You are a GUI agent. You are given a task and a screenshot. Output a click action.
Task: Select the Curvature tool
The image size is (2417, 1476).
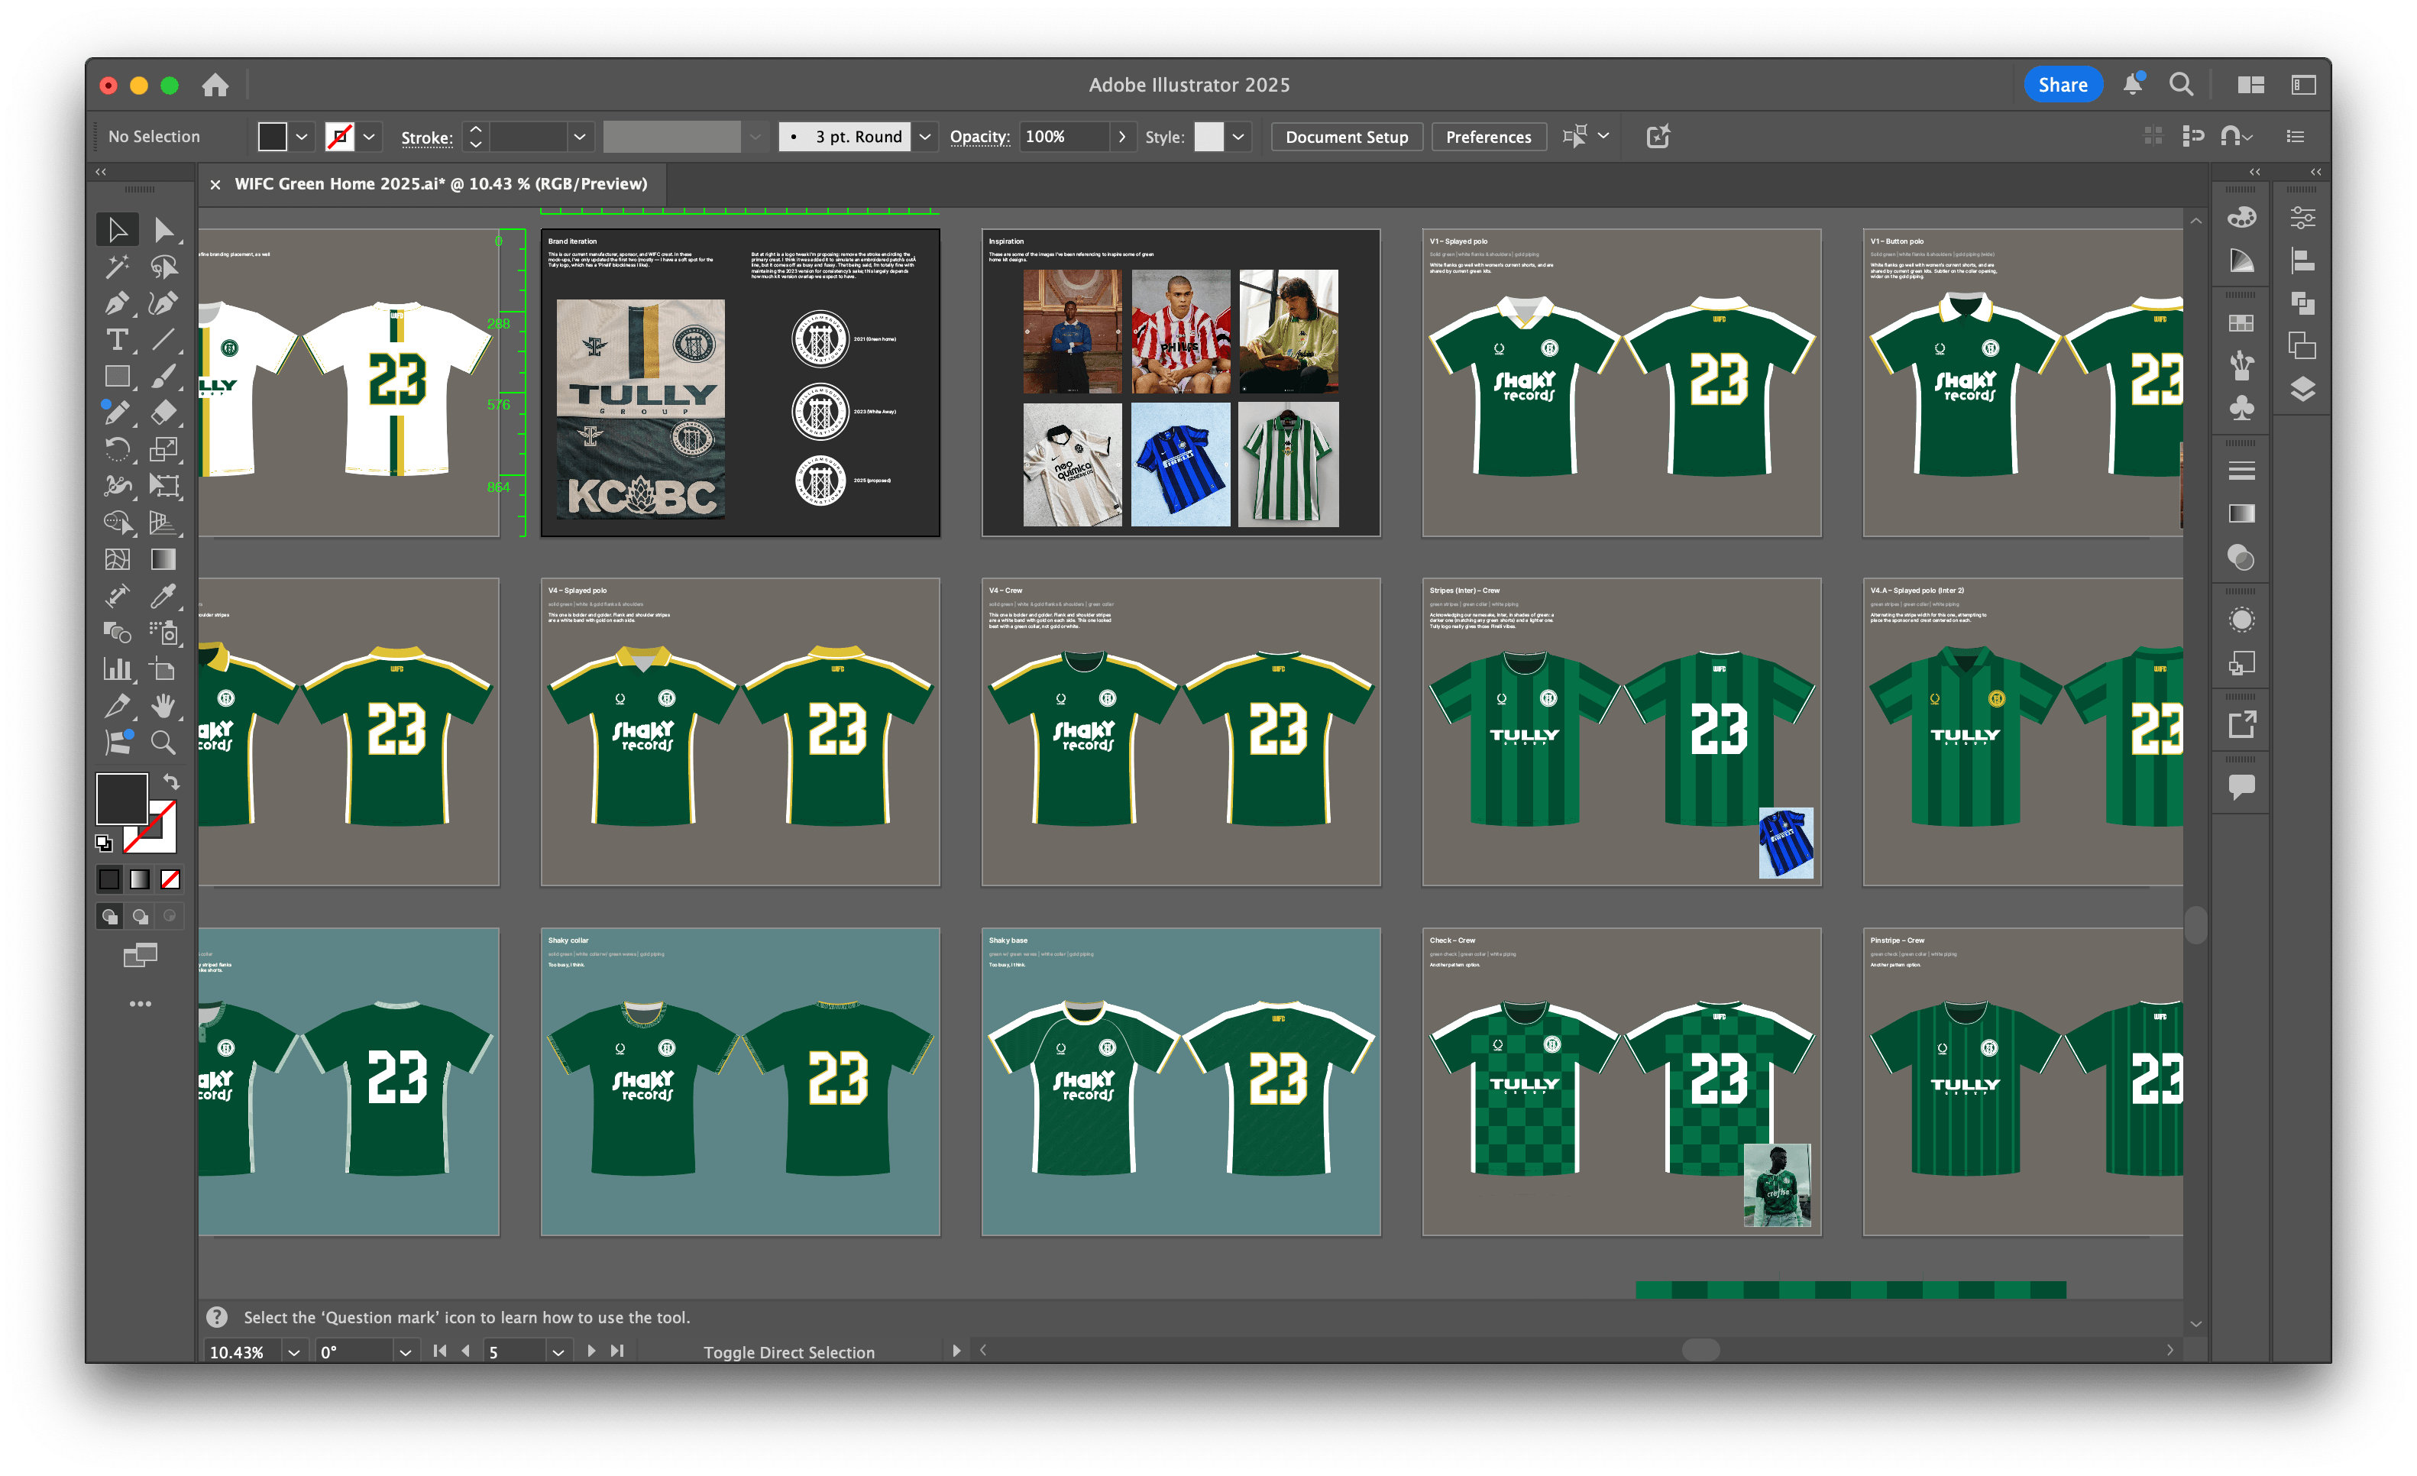pyautogui.click(x=163, y=304)
